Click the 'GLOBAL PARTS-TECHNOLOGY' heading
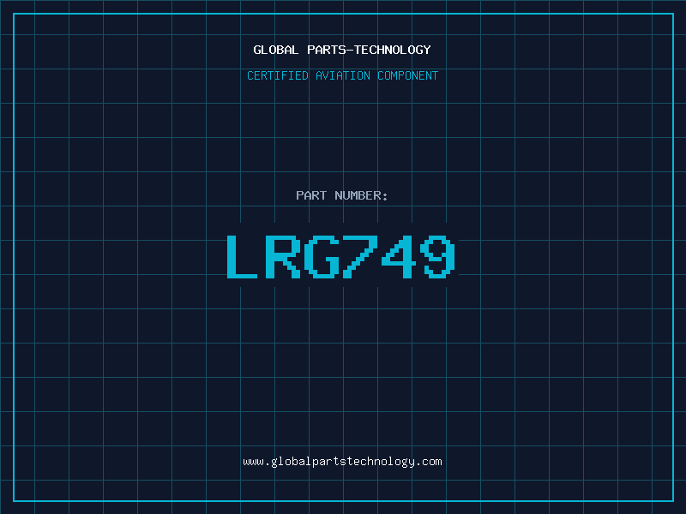 pos(342,50)
